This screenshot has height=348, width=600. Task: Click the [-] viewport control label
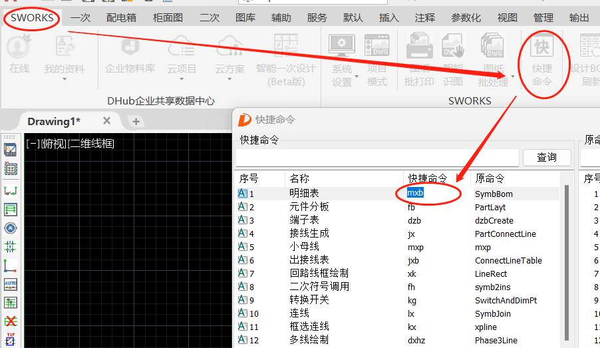pyautogui.click(x=33, y=144)
